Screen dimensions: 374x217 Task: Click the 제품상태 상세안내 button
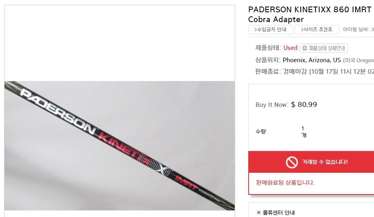point(324,48)
